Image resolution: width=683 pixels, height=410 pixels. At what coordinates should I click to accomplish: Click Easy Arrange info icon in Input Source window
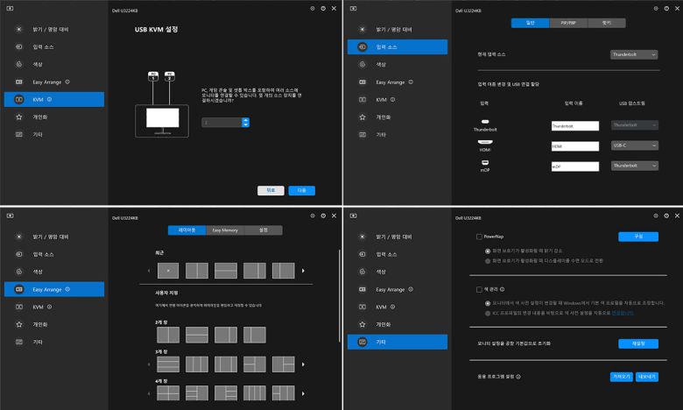411,82
